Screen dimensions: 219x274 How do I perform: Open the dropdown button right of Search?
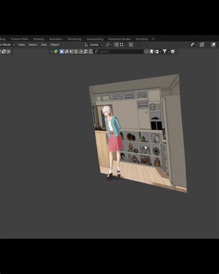(146, 52)
